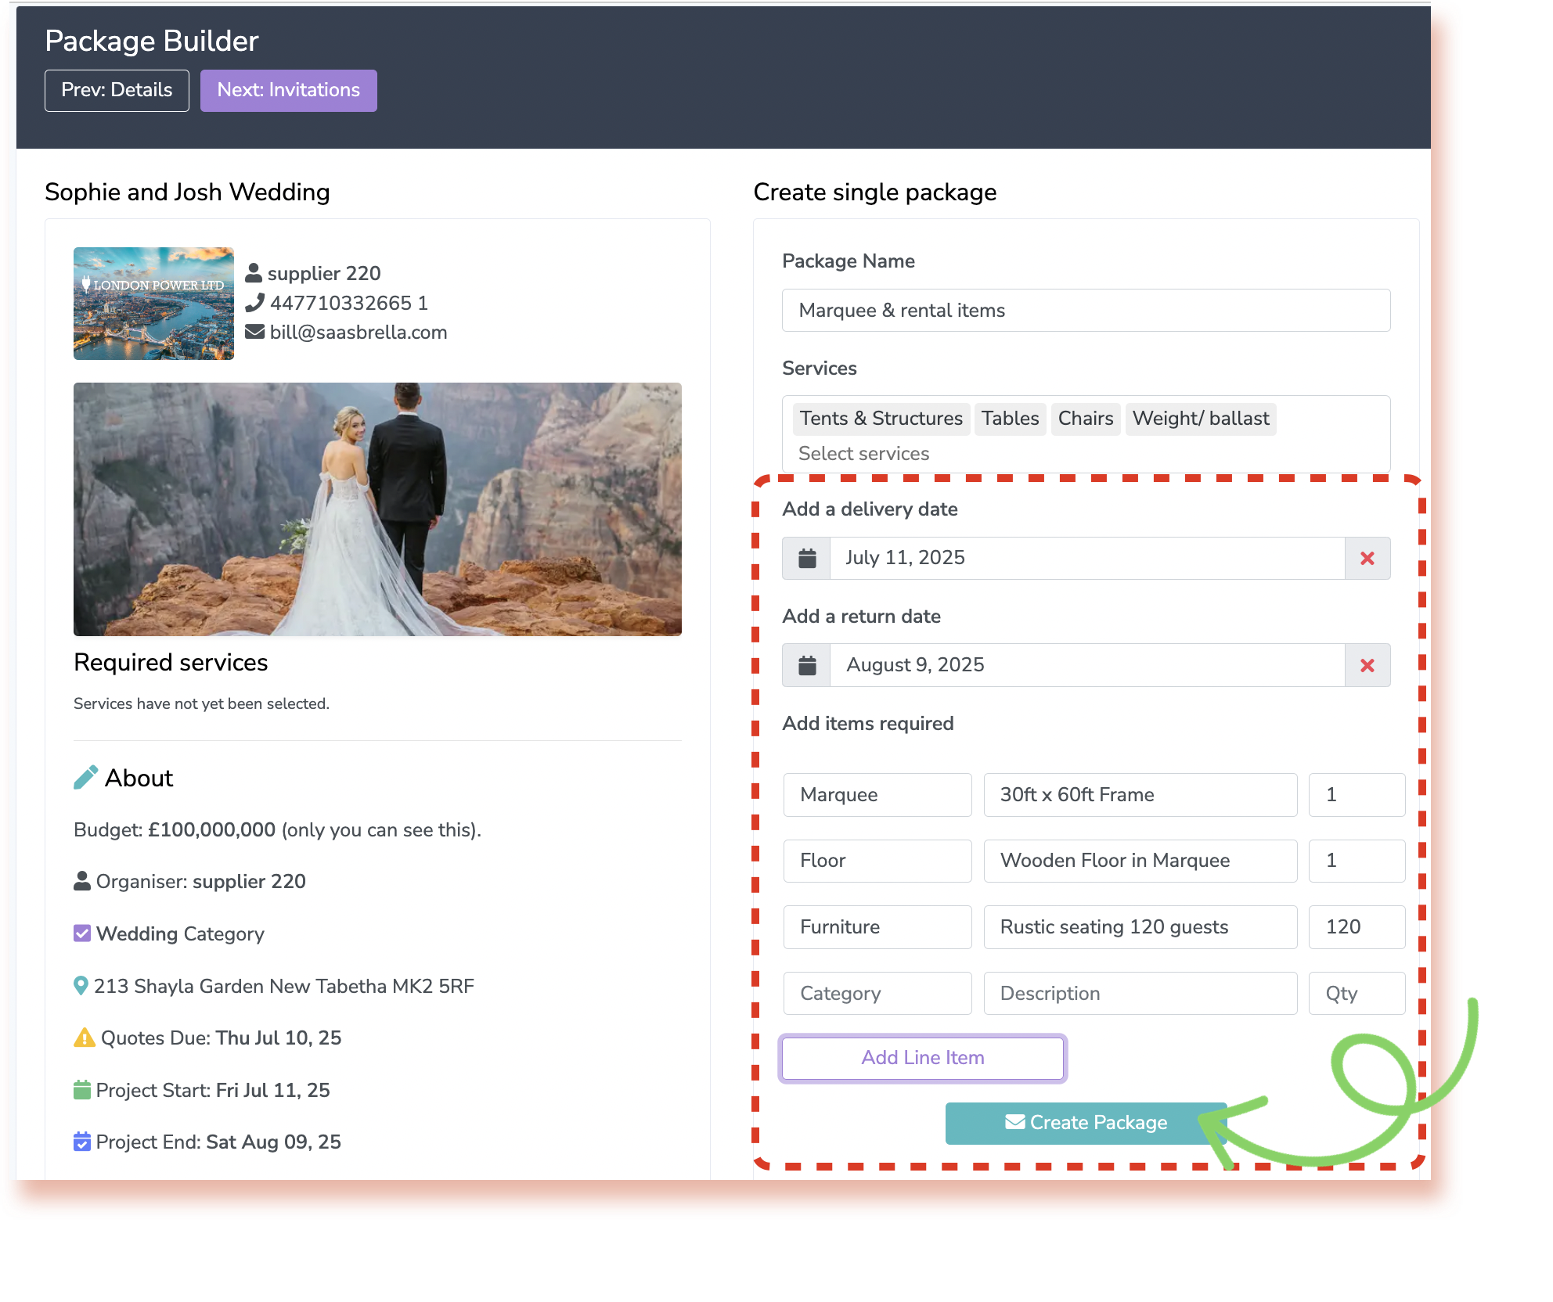Screen dimensions: 1553x1302
Task: Click the Project End calendar check icon
Action: pyautogui.click(x=82, y=1142)
